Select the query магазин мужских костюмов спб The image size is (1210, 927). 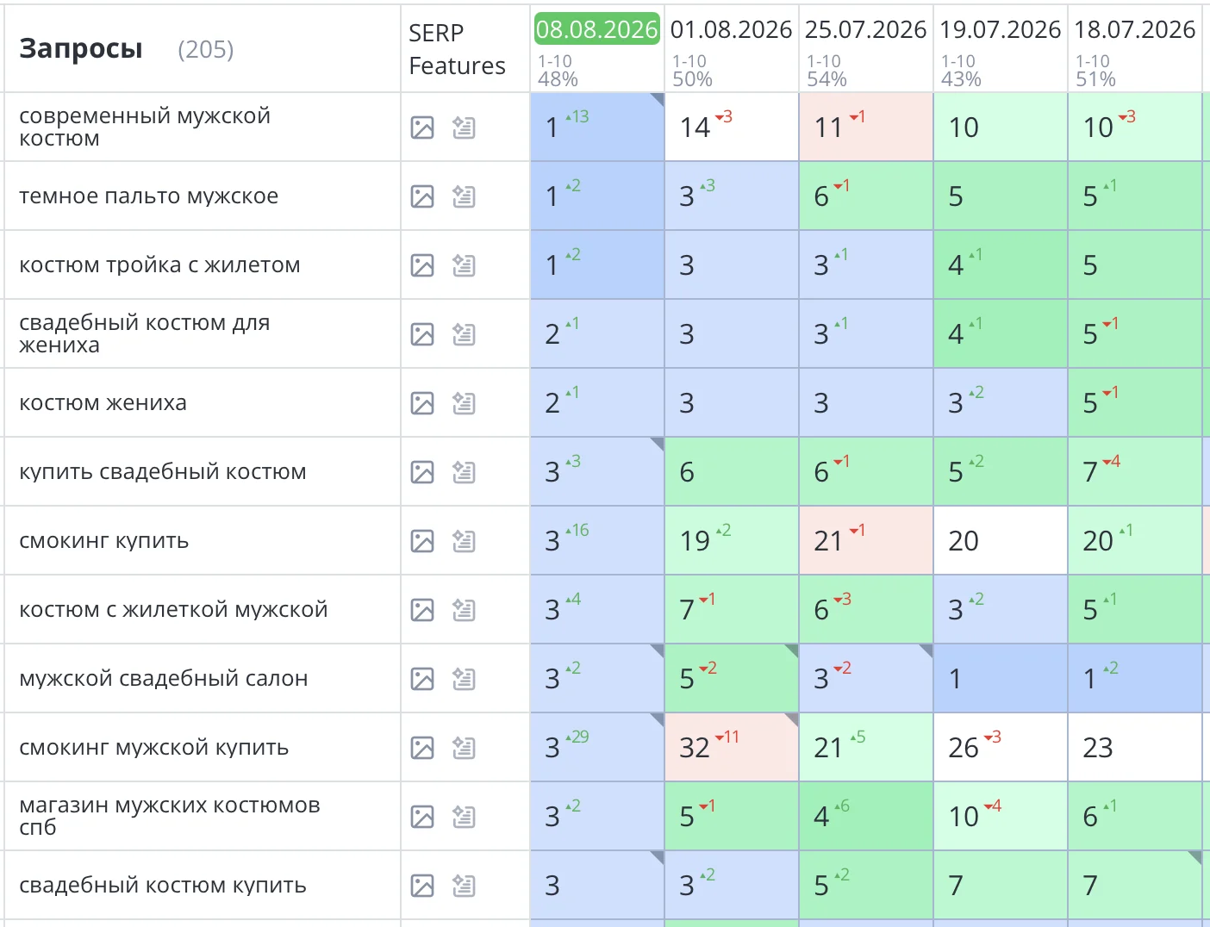click(169, 816)
